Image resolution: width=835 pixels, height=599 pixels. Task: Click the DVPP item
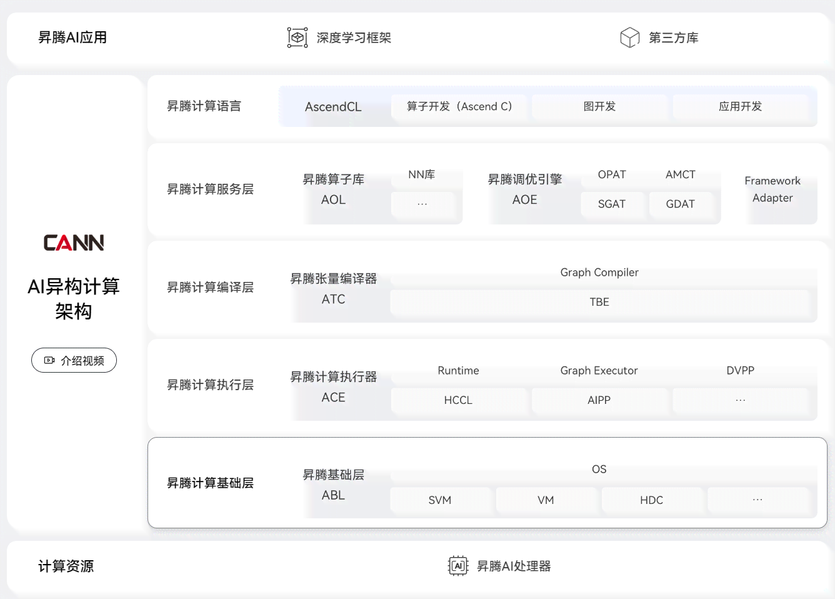coord(741,371)
